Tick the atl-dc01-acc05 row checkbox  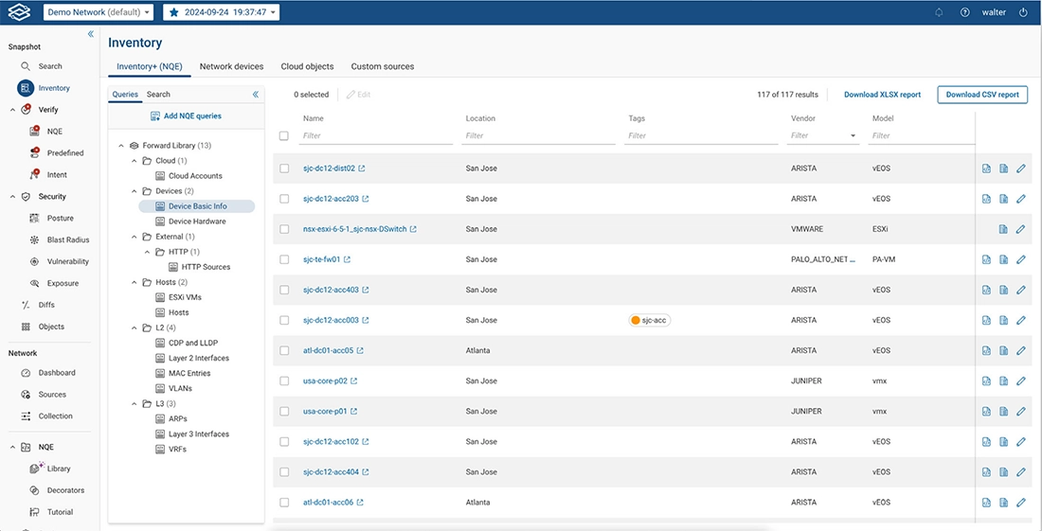point(284,350)
